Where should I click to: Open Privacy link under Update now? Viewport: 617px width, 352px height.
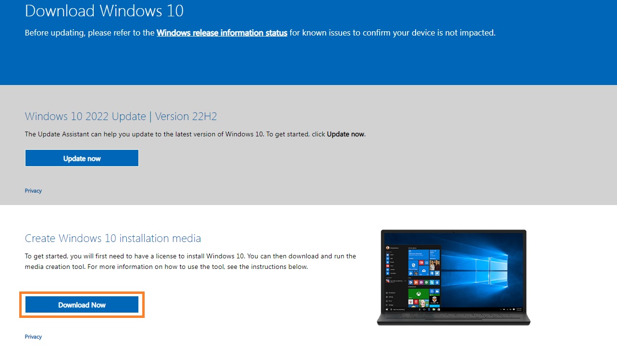(x=33, y=191)
